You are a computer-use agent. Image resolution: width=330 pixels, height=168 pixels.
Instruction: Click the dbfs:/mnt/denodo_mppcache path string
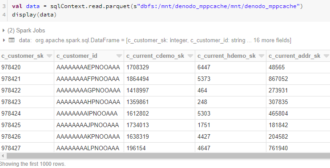pos(218,6)
